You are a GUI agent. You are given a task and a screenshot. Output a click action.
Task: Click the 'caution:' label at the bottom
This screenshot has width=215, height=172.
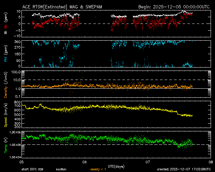61,169
